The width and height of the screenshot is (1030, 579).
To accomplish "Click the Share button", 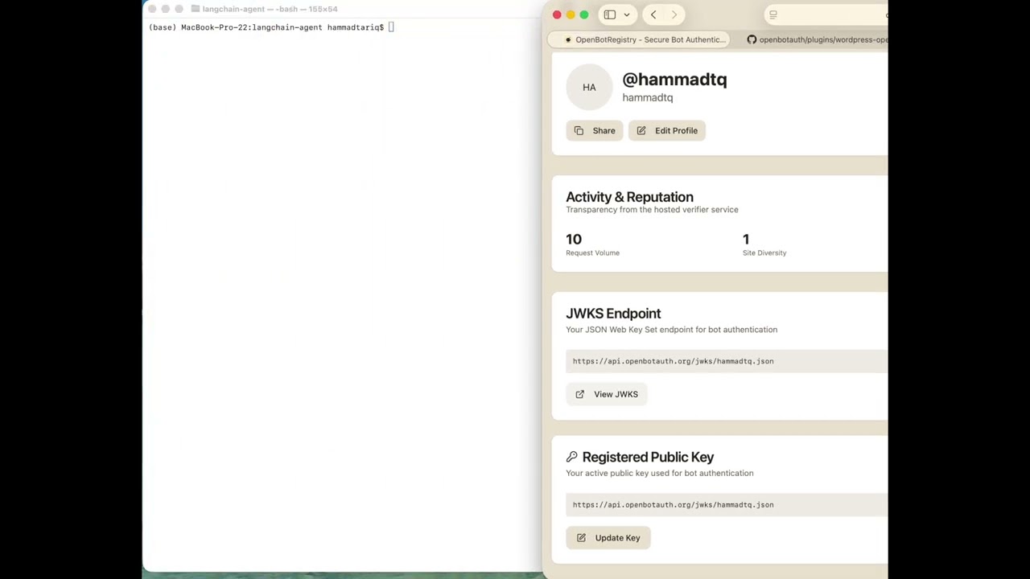I will click(595, 130).
